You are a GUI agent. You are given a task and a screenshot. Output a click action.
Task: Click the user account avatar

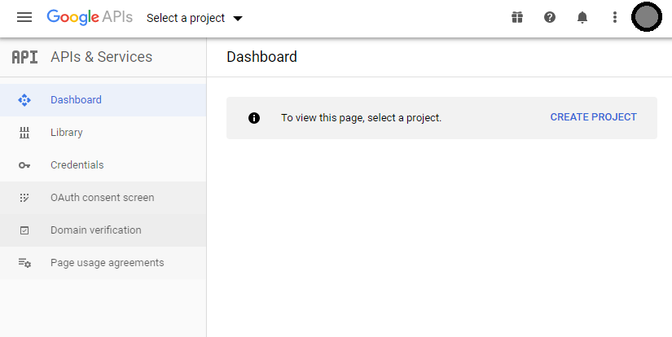[646, 17]
